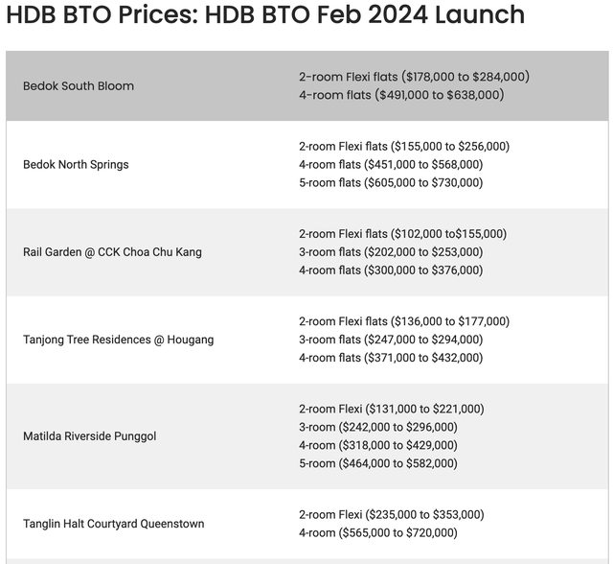Click 4-room flats $300,000 to $376,000 entry
This screenshot has width=613, height=564.
point(391,270)
